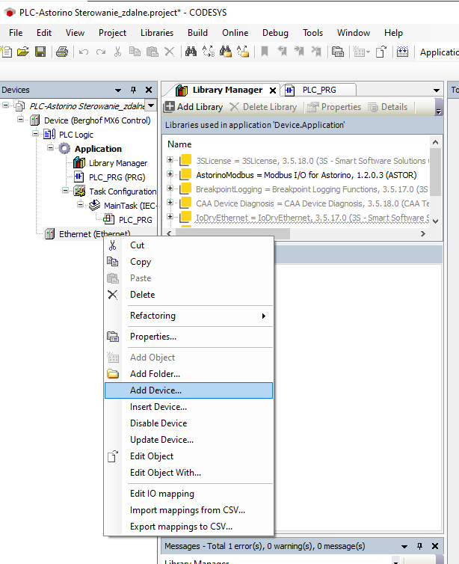Image resolution: width=459 pixels, height=564 pixels.
Task: Close the Messages panel
Action: pos(435,546)
